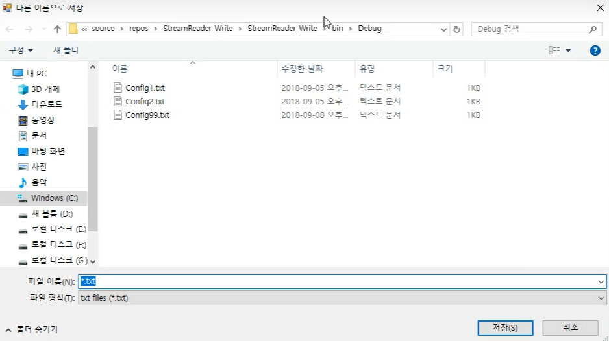Click the Config2.txt document icon
This screenshot has width=609, height=341.
coord(118,101)
